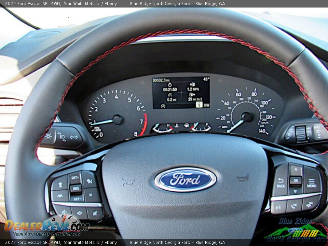Tap the end call / previous track button
Screen dimensions: 328x246
[x=310, y=204]
